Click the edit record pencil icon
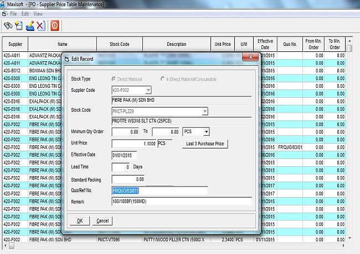360x254 pixels. tap(30, 25)
